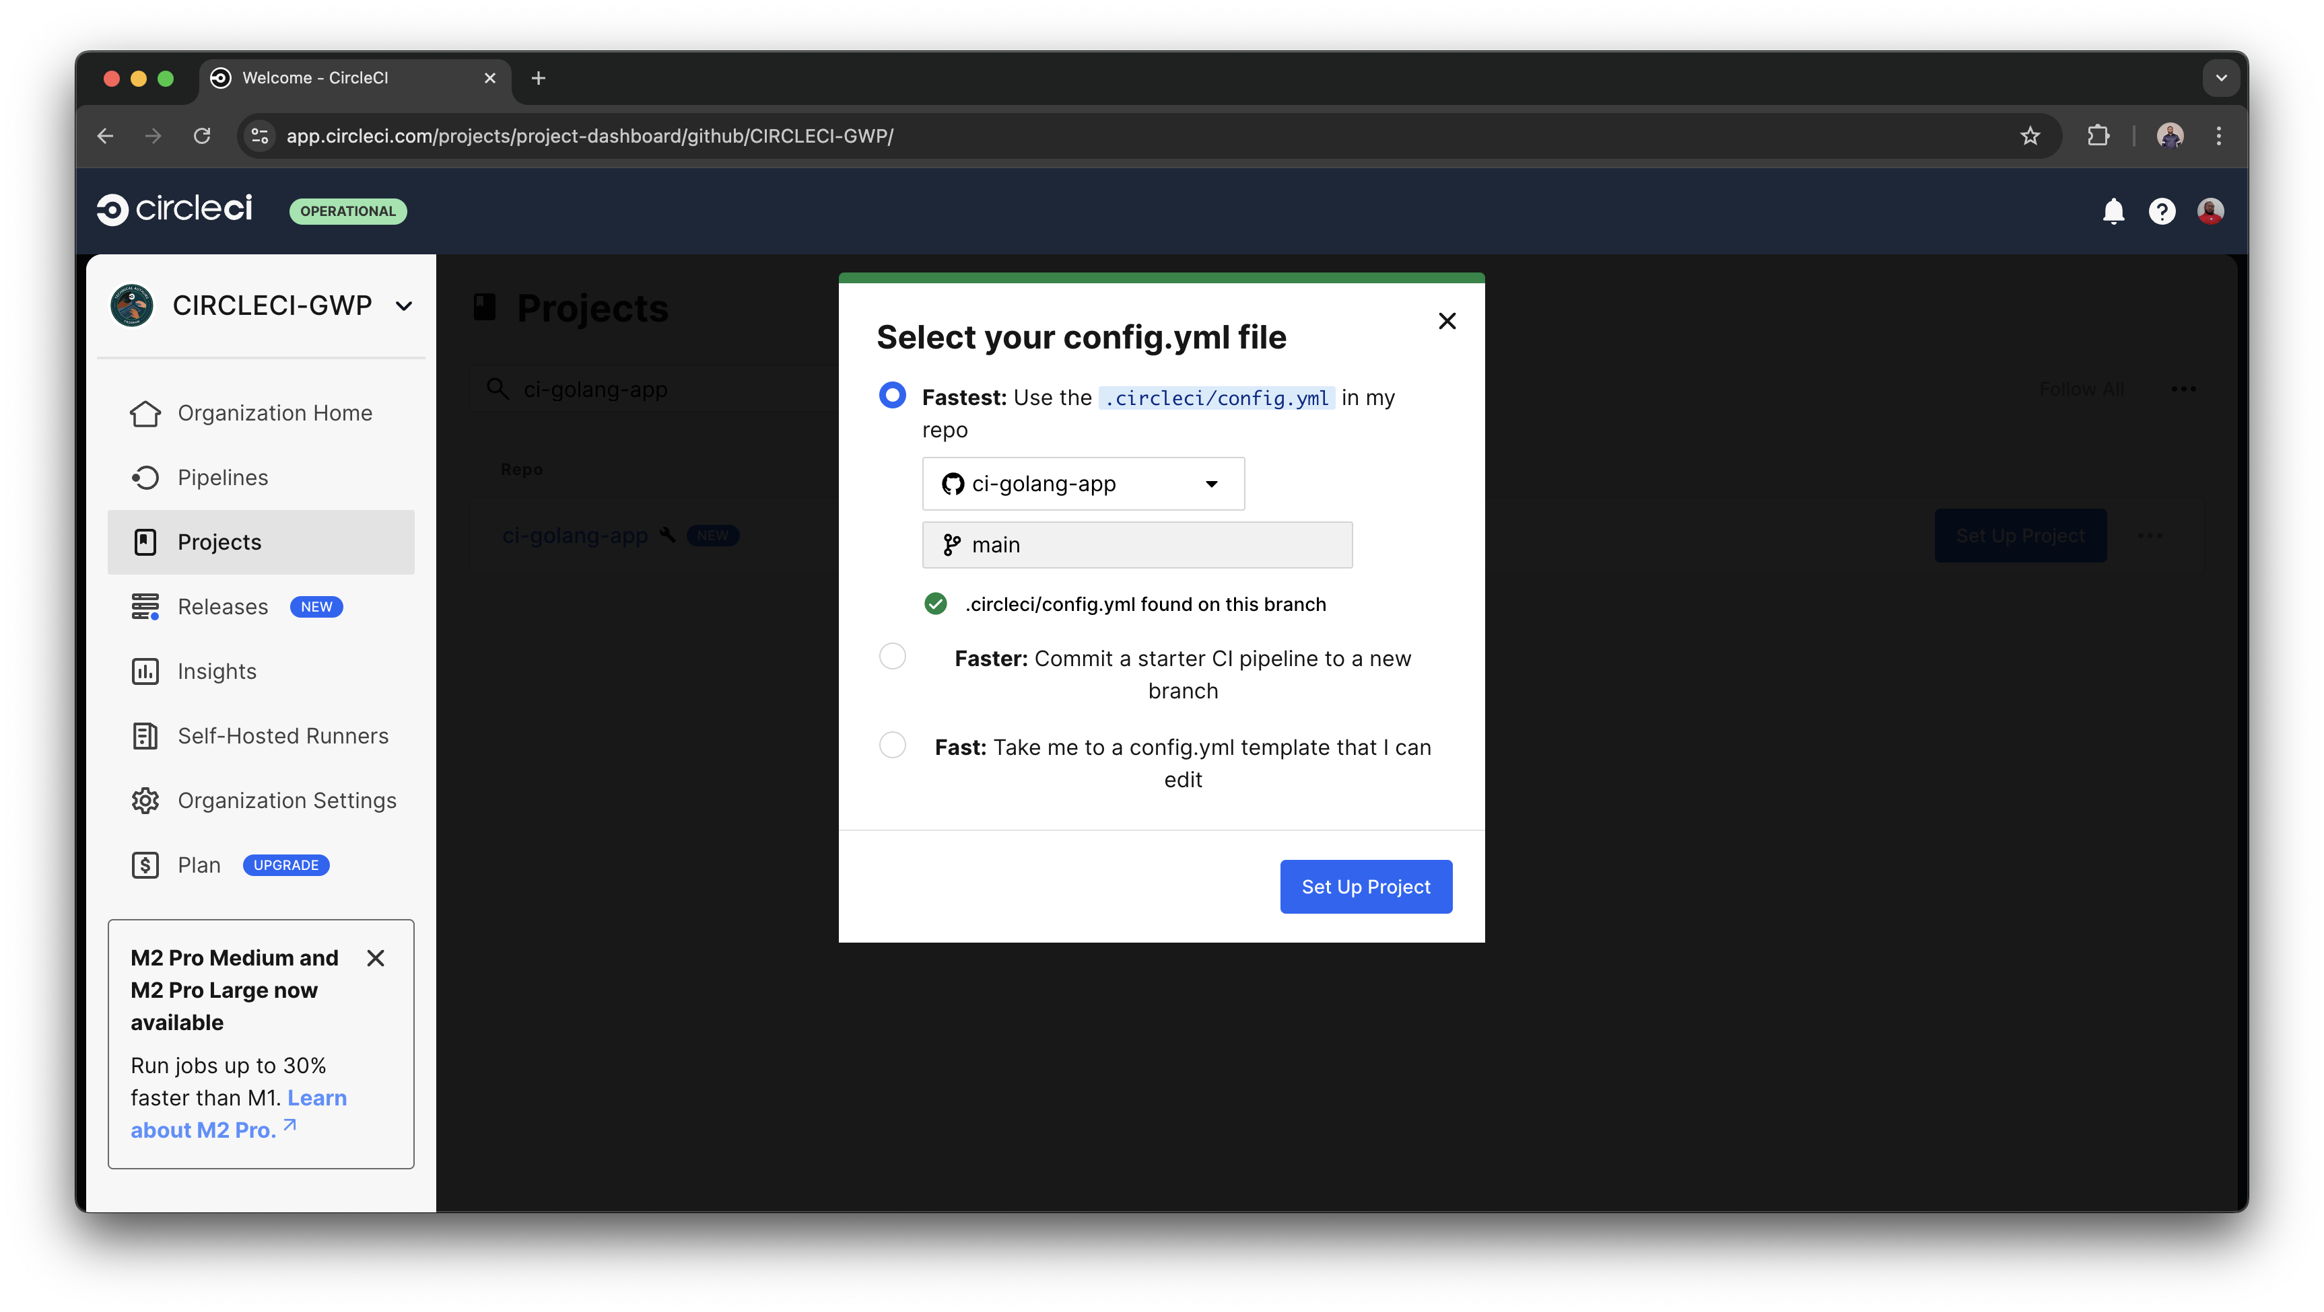Select the Faster starter pipeline radio option
Image resolution: width=2324 pixels, height=1312 pixels.
[x=891, y=655]
